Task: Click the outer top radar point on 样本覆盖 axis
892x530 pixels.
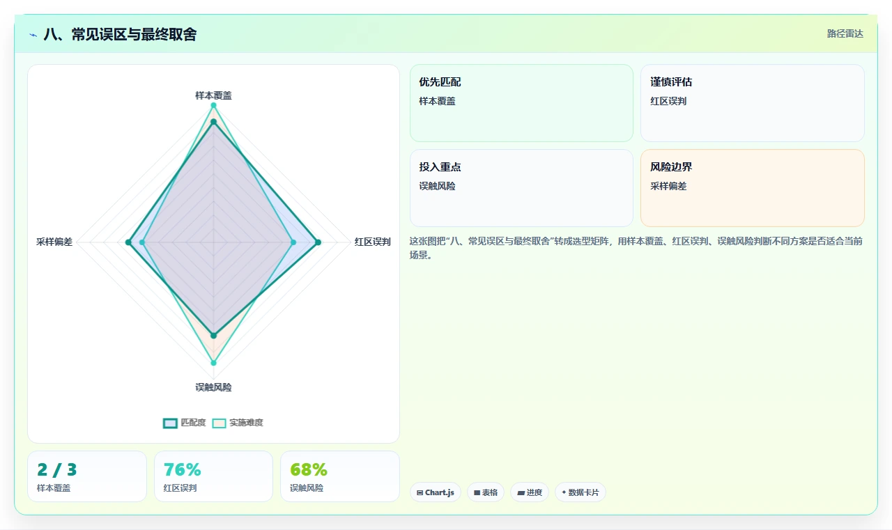Action: (213, 105)
